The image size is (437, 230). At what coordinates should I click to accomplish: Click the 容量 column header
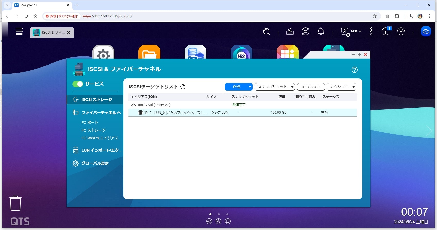tap(282, 97)
